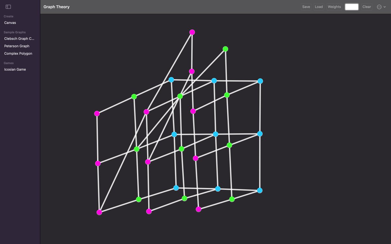Click the bottom-left magenta vertex
Viewport: 391px width, 244px height.
coord(99,212)
